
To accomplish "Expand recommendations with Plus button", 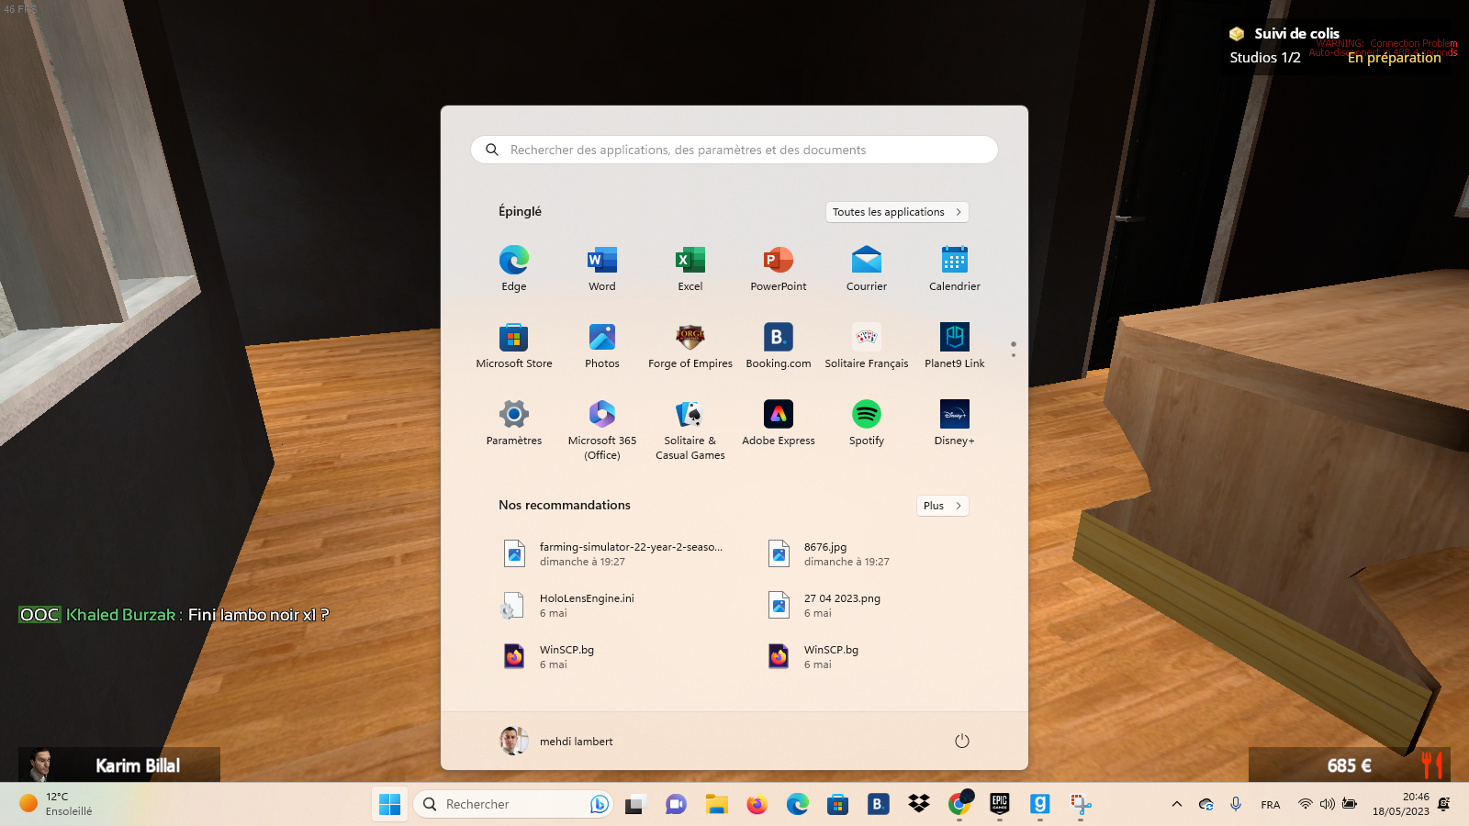I will [x=942, y=506].
